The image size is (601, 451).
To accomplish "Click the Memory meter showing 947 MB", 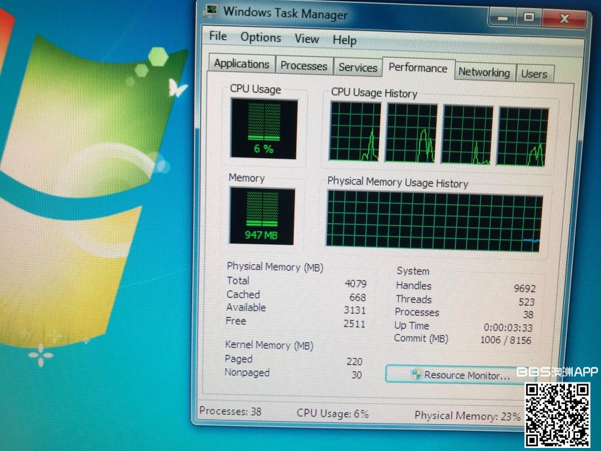I will tap(262, 216).
